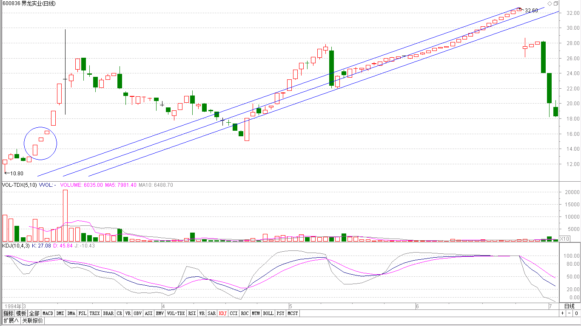581x326 pixels.
Task: Click the MA5: 7981.40 readout
Action: (x=121, y=185)
